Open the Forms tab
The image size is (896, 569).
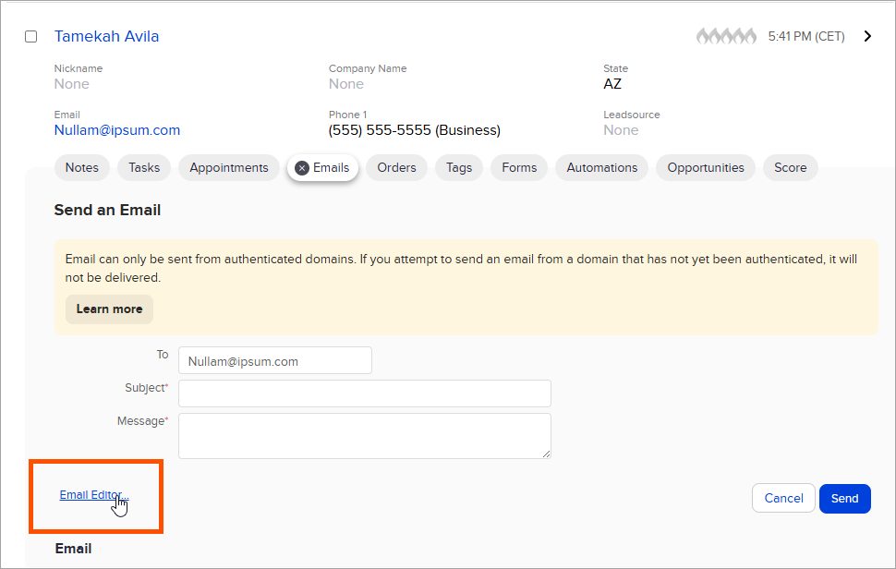519,167
